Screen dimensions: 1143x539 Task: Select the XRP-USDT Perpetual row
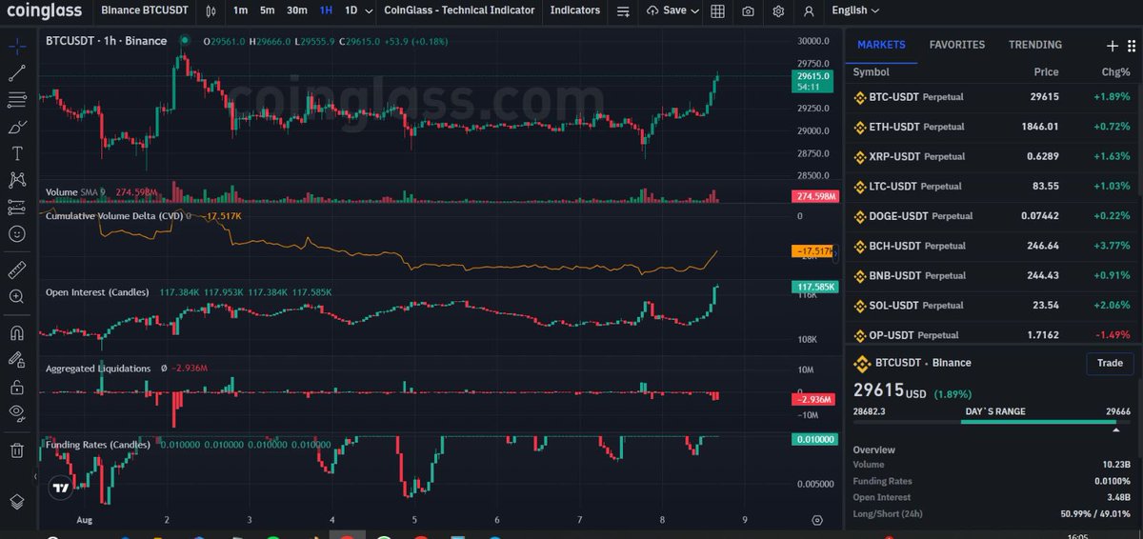tap(991, 156)
